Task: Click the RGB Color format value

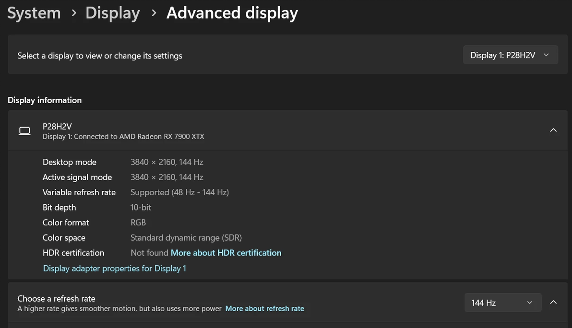Action: [x=138, y=223]
